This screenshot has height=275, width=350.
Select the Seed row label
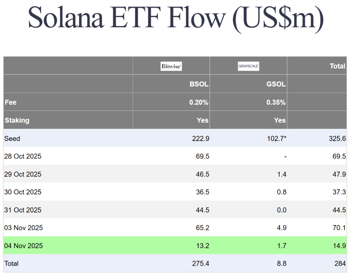click(12, 139)
